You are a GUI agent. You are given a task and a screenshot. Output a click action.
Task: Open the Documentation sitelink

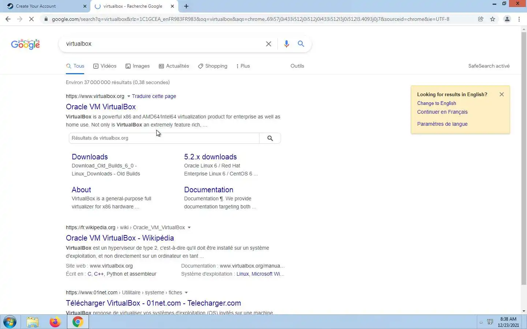pos(209,190)
